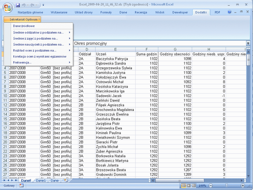253x190 pixels.
Task: Open the Recenzja ribbon tab
Action: 141,12
